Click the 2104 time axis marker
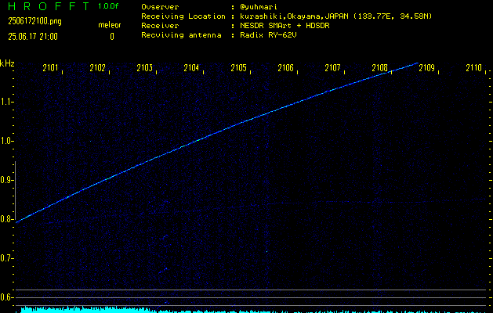493x313 pixels. click(191, 68)
